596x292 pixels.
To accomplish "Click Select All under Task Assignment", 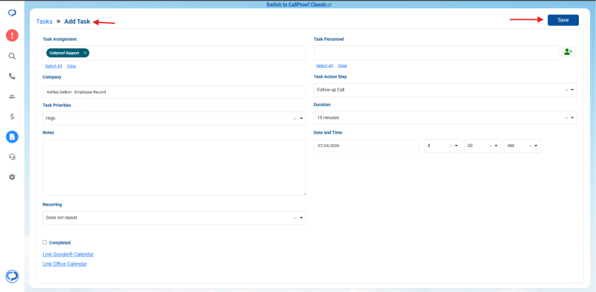I will coord(53,66).
